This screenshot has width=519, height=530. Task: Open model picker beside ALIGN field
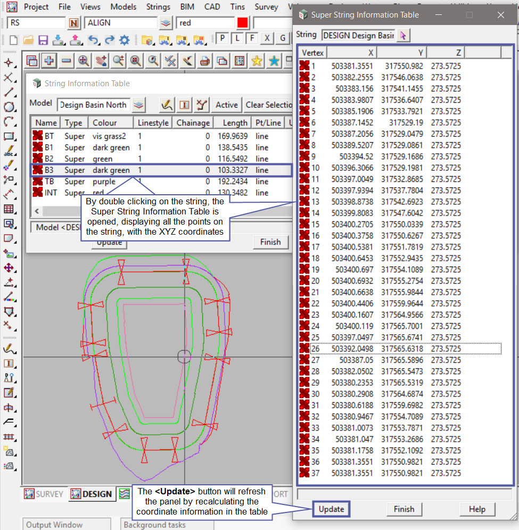point(166,23)
